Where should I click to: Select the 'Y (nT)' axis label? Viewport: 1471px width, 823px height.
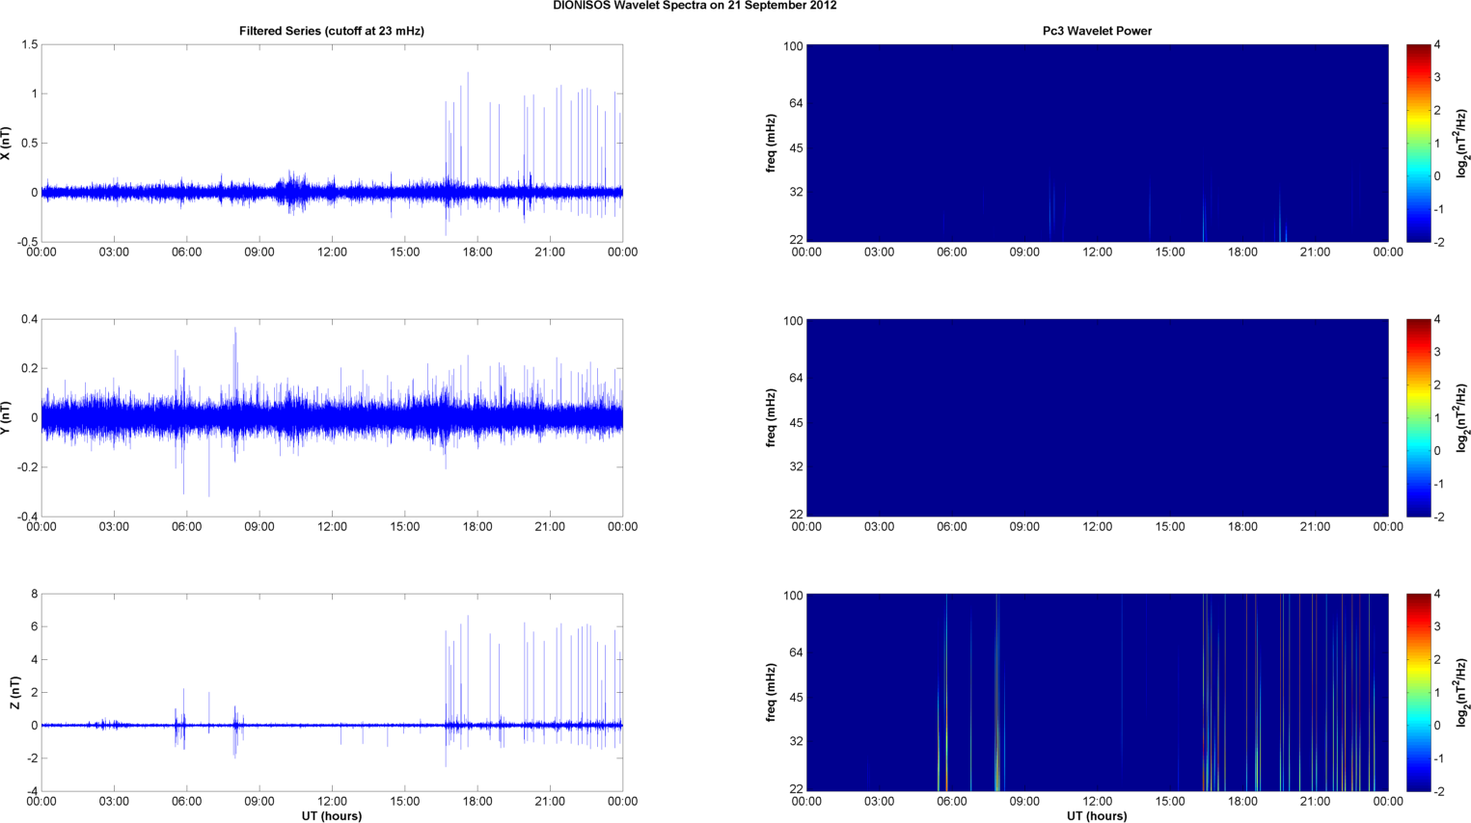click(x=7, y=417)
